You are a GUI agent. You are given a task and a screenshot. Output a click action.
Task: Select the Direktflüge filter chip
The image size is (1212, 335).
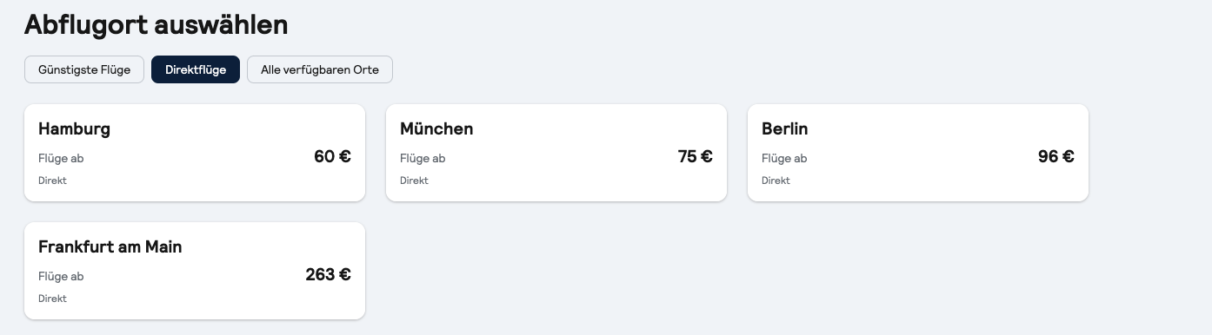coord(196,69)
